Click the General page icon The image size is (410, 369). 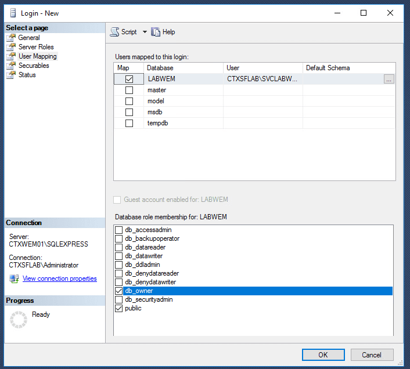click(x=11, y=38)
